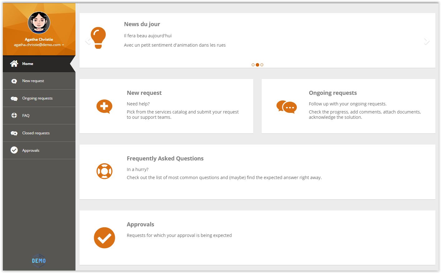Select the middle filled carousel dot
The height and width of the screenshot is (273, 441).
(x=257, y=65)
